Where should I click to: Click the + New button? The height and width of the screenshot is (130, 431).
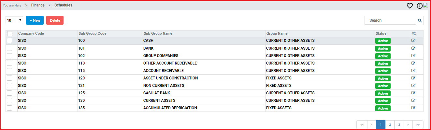(x=35, y=20)
